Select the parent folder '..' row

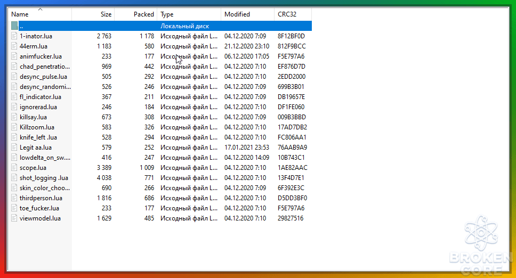tap(160, 26)
